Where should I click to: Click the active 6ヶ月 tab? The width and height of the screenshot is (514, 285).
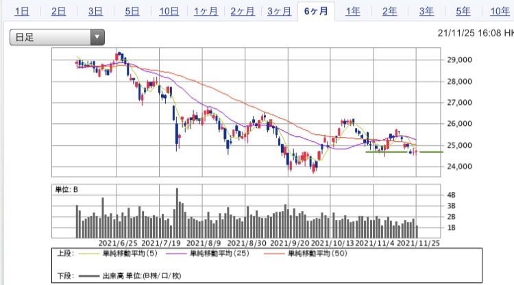pos(316,12)
